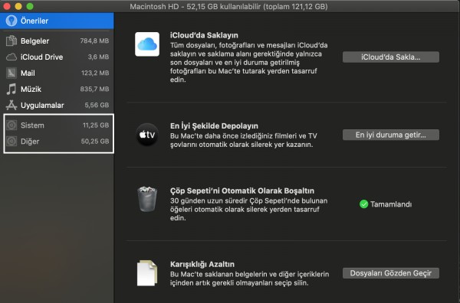
Task: Click the large iCloud icon
Action: point(147,44)
